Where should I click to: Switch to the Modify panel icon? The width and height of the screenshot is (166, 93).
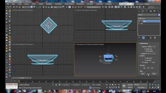pyautogui.click(x=143, y=11)
